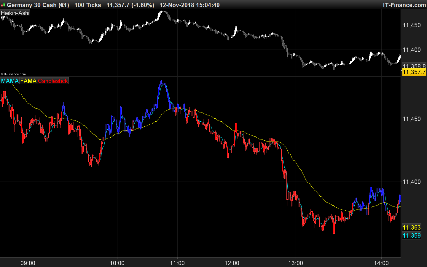Click 11,400 on the Heikin-Ashi panel price axis
Screen dimensions: 427x267
[x=412, y=50]
